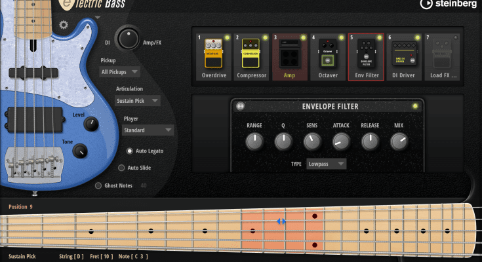482x262 pixels.
Task: Expand the Player dropdown set to Standard
Action: pos(148,130)
